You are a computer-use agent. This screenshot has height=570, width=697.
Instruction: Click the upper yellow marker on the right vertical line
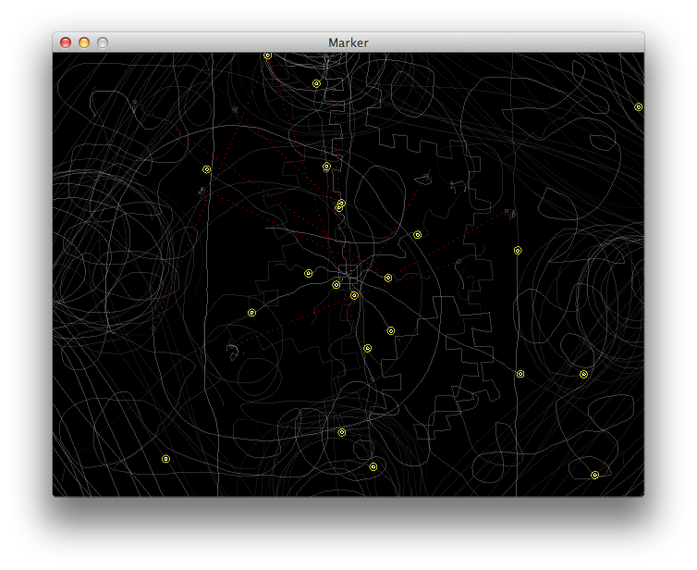tap(518, 250)
